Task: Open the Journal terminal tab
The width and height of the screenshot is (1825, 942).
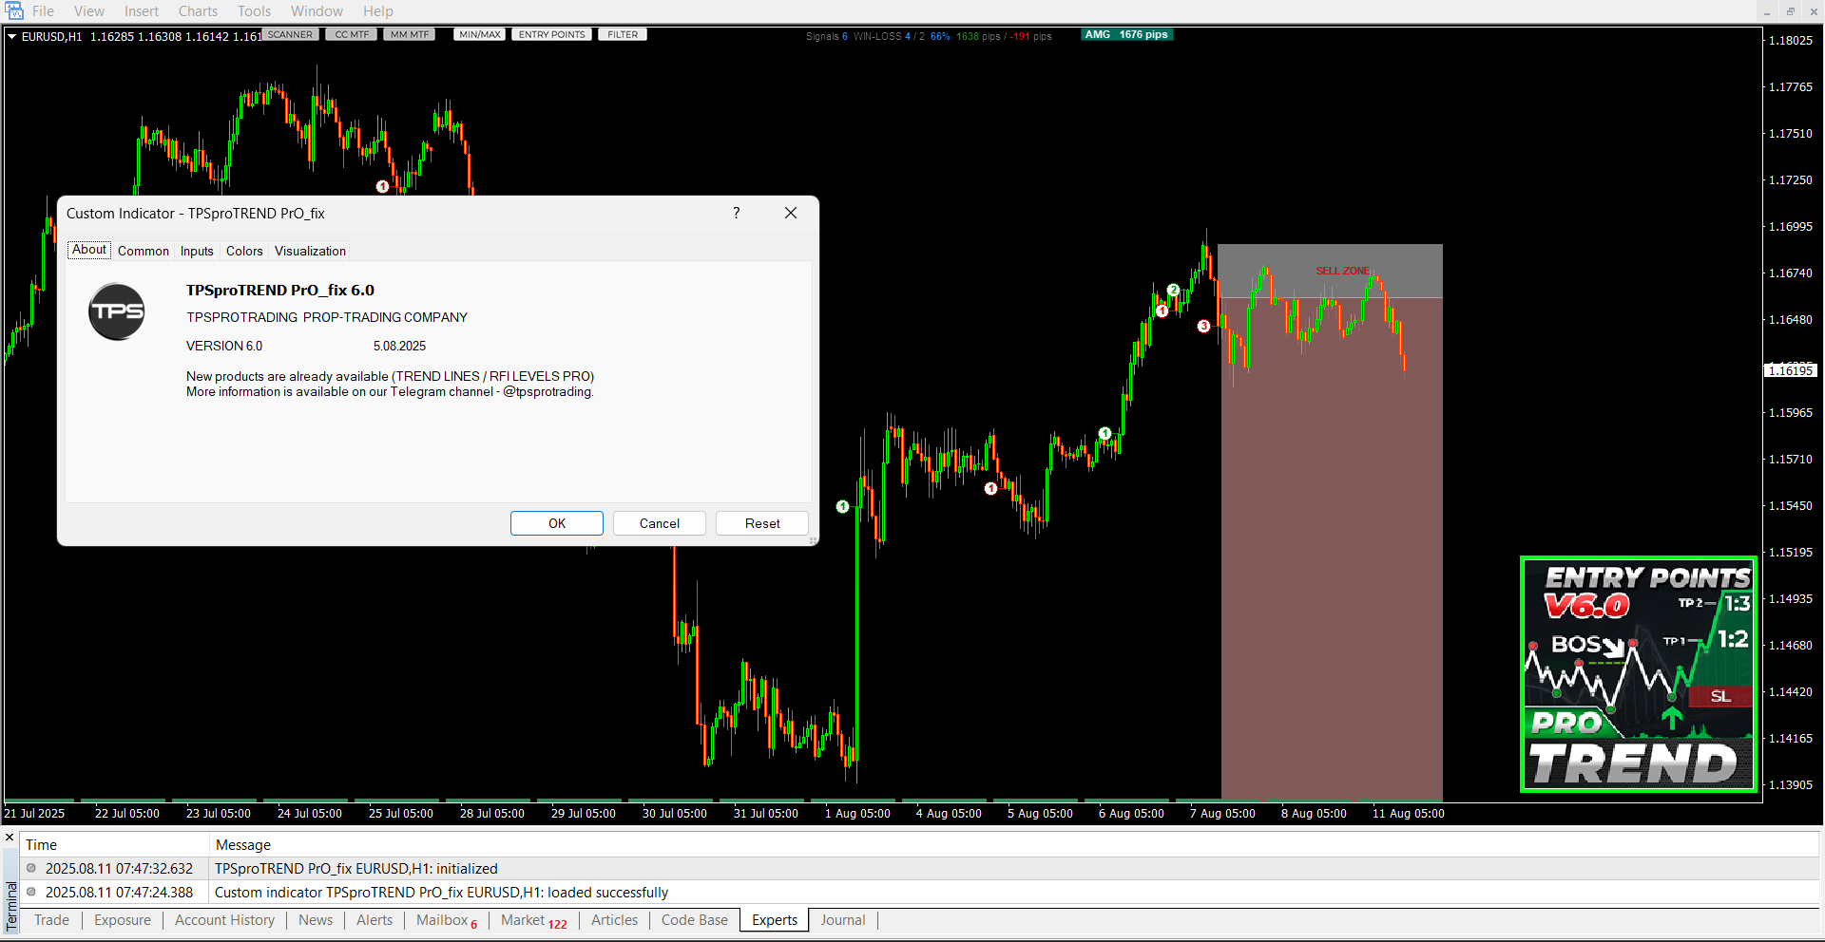Action: [843, 920]
